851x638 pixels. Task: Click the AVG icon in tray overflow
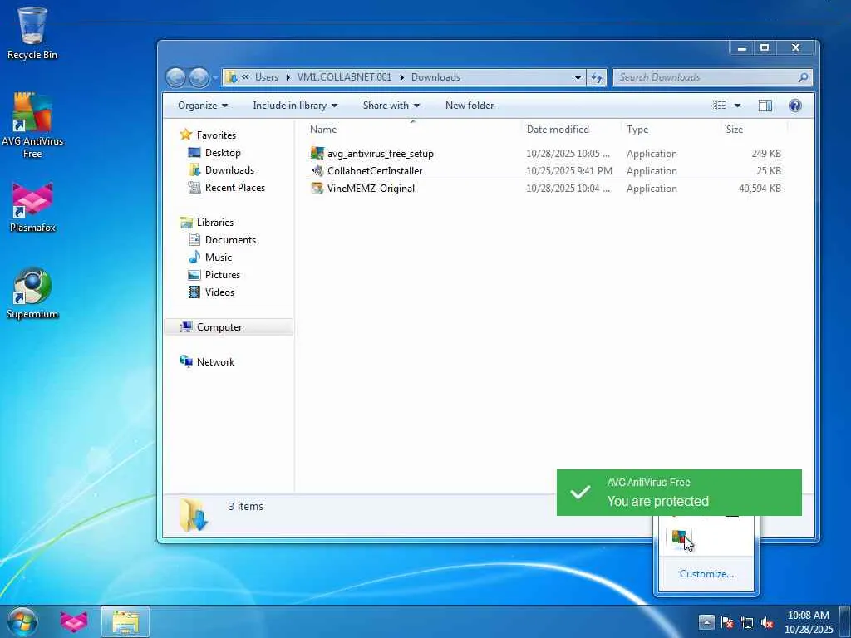click(x=681, y=538)
